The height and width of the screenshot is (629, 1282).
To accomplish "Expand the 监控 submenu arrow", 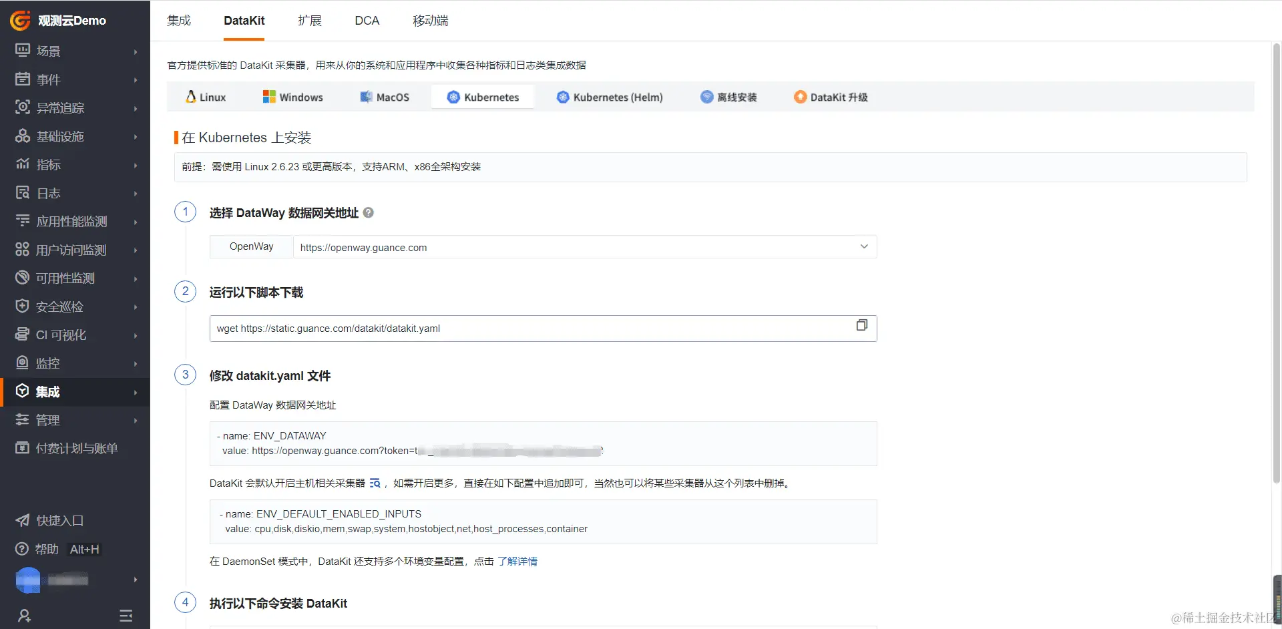I will (136, 364).
